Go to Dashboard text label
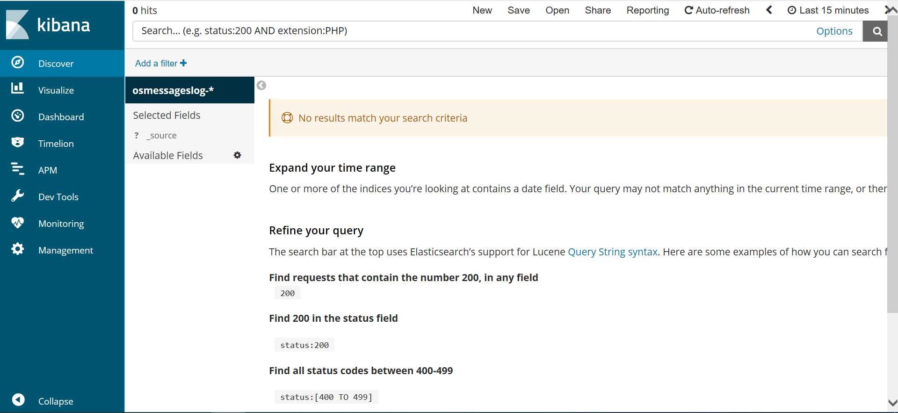The height and width of the screenshot is (413, 898). point(61,117)
